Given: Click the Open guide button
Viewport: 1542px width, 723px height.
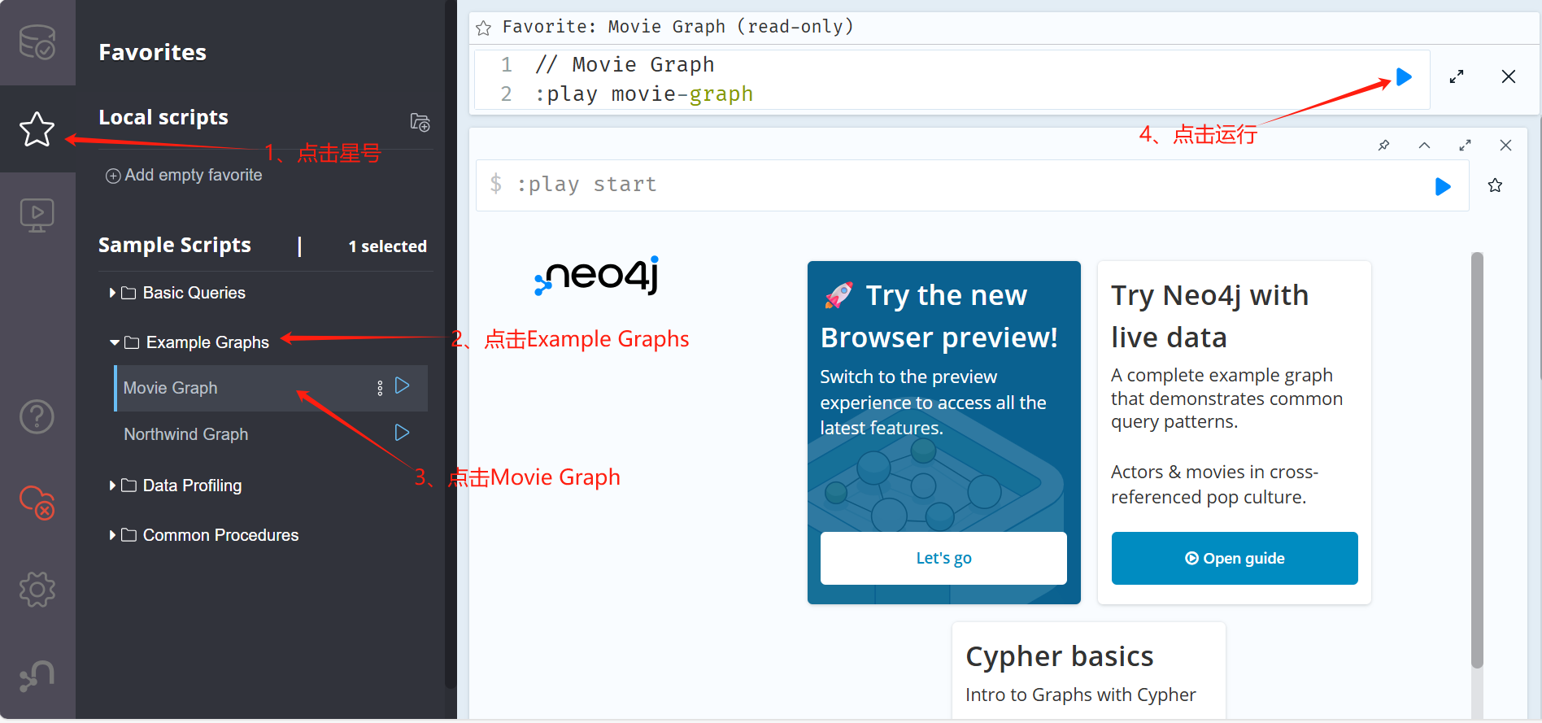Looking at the screenshot, I should coord(1235,558).
